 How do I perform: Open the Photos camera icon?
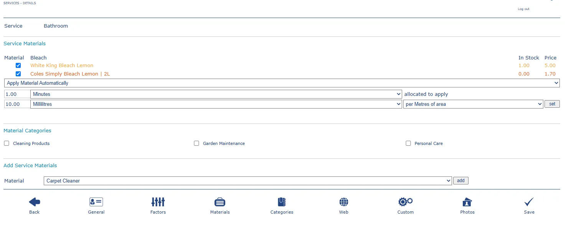467,202
